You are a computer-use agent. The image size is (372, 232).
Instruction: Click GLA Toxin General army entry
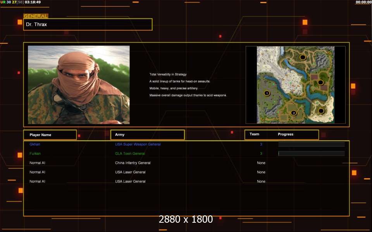(x=130, y=154)
